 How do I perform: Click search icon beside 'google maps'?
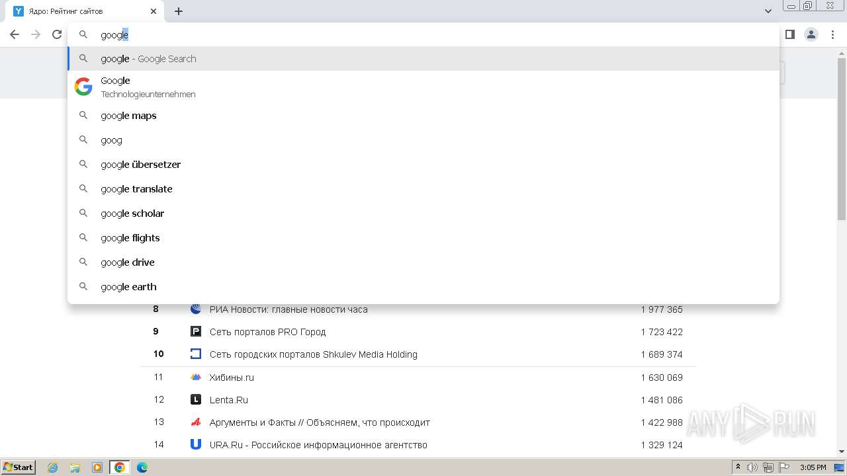[83, 115]
